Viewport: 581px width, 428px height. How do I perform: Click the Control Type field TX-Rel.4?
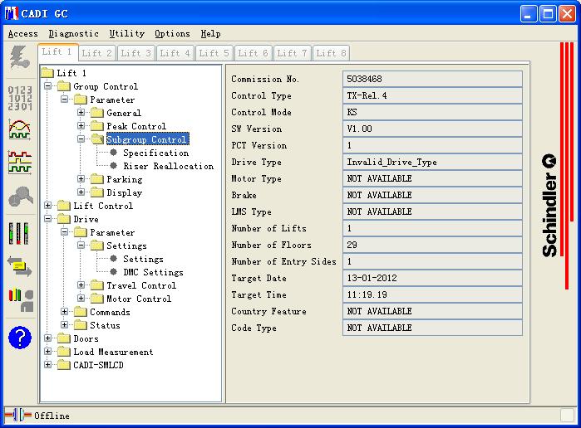432,95
